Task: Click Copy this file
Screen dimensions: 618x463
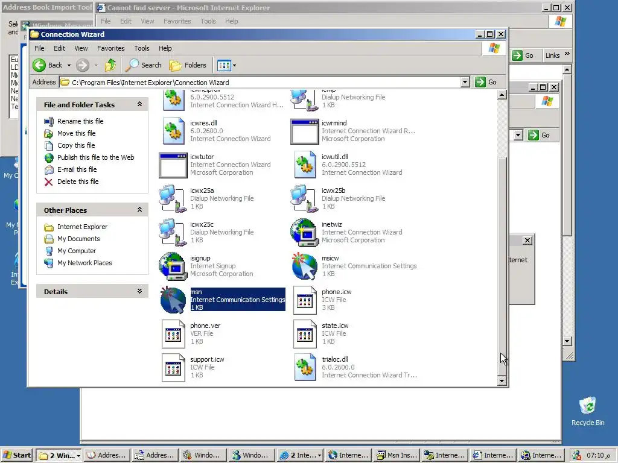Action: click(76, 145)
